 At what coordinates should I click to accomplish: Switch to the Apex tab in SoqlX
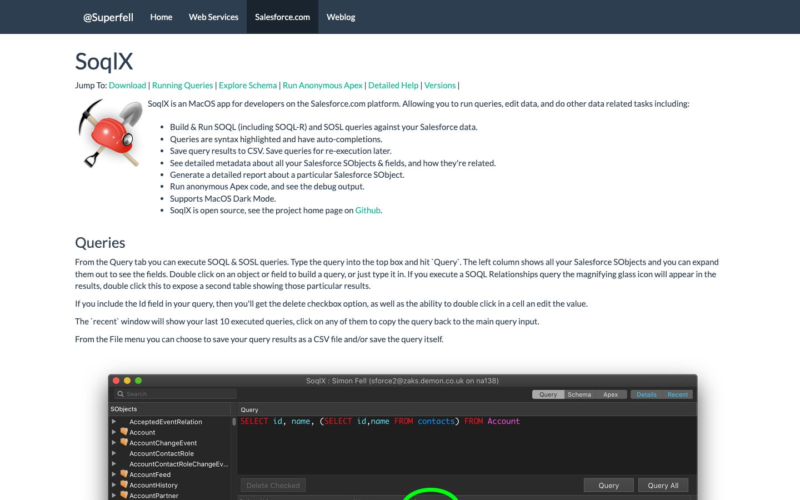point(611,394)
